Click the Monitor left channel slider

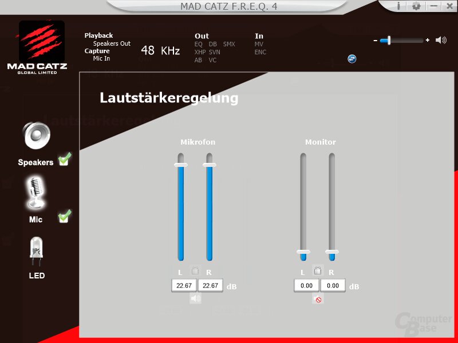[303, 207]
